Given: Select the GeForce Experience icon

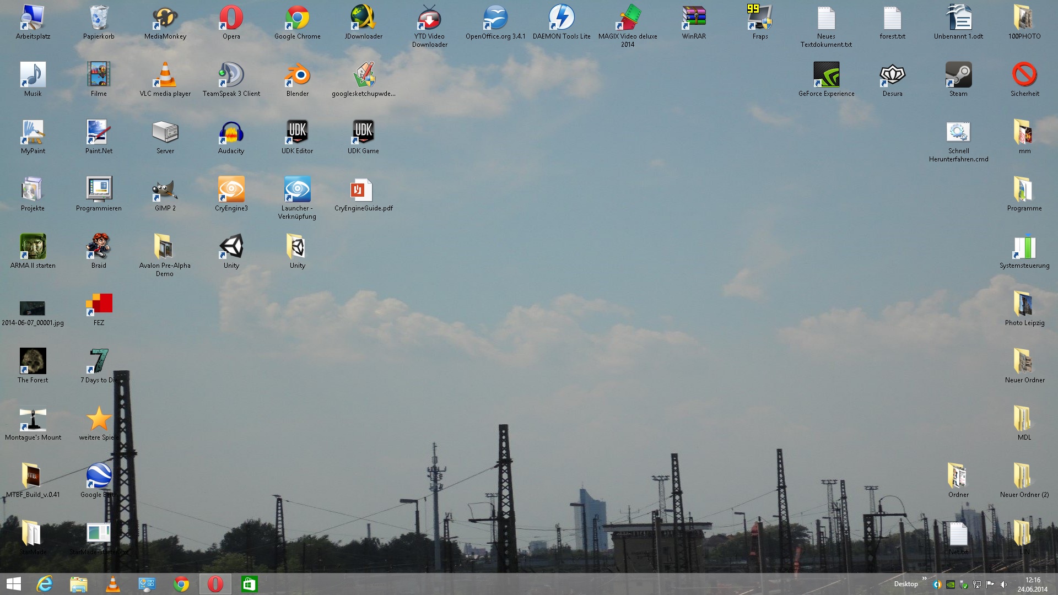Looking at the screenshot, I should [826, 75].
